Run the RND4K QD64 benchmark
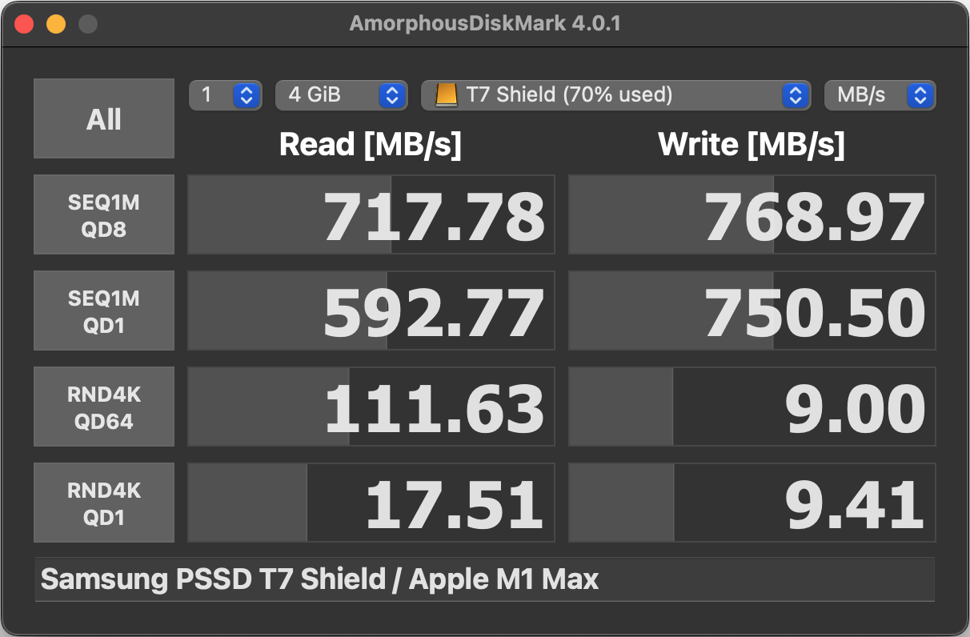 click(x=104, y=407)
